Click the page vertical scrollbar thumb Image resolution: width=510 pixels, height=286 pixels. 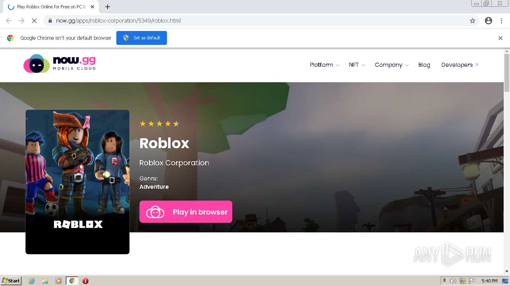coord(507,73)
